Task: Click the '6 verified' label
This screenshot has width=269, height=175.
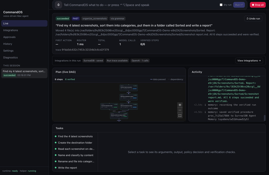Action: point(70,79)
